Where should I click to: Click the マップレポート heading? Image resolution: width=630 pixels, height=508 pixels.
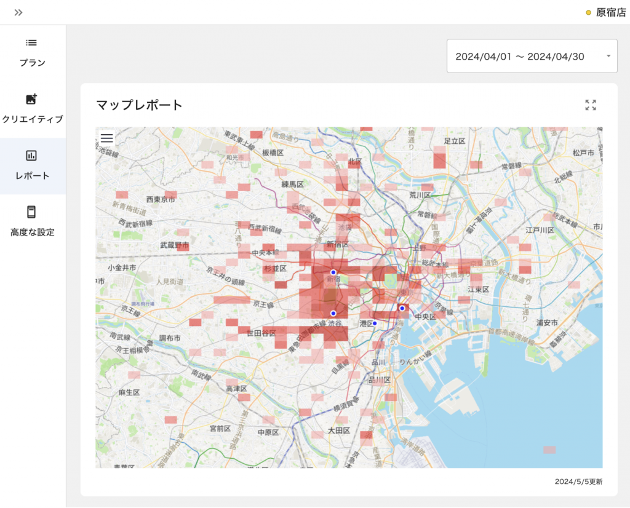pyautogui.click(x=140, y=105)
